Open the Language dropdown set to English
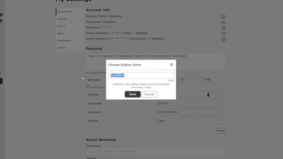Viewport: 283px width, 159px height. click(x=191, y=103)
